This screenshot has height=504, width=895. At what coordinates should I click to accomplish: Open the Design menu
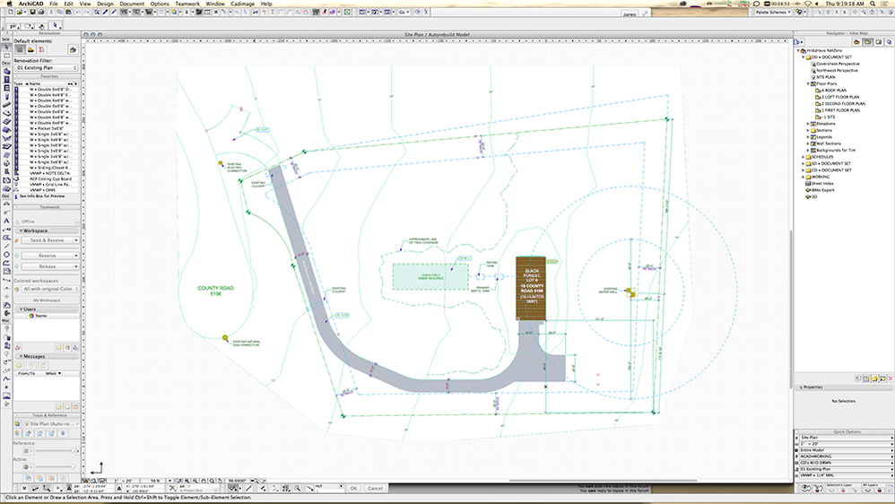point(105,4)
